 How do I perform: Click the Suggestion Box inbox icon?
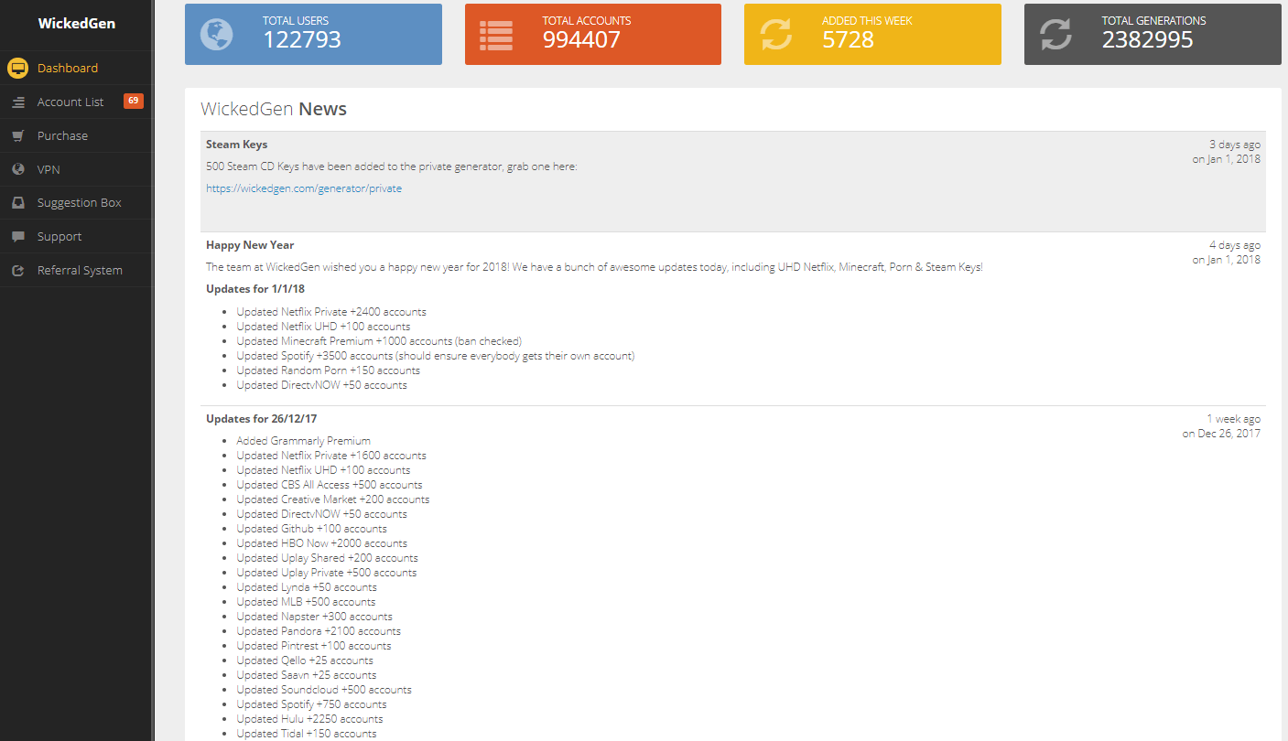pos(17,203)
